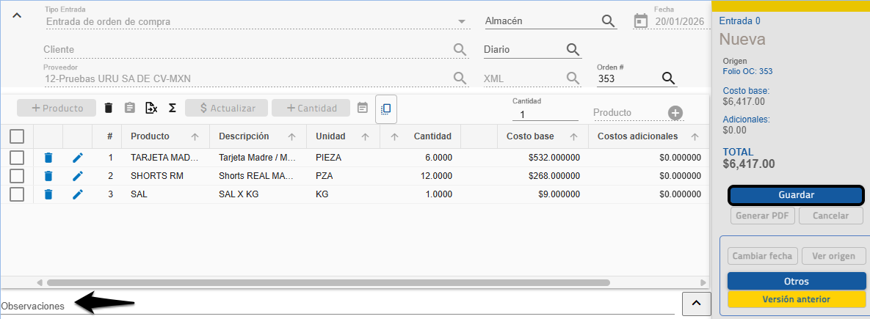
Task: Check the box for the TARJETA MAD row
Action: tap(17, 158)
